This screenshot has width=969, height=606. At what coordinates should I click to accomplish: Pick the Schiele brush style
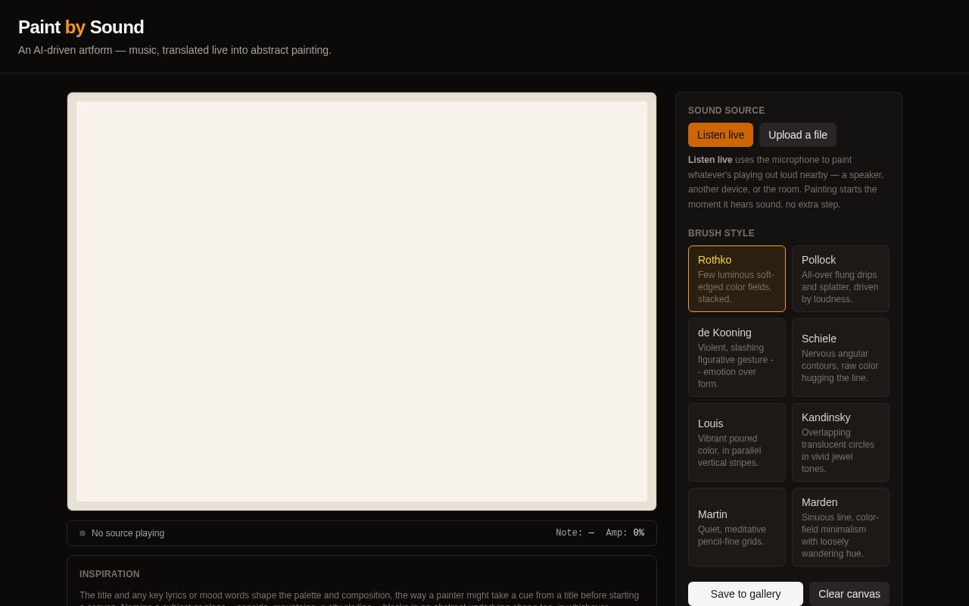(840, 358)
